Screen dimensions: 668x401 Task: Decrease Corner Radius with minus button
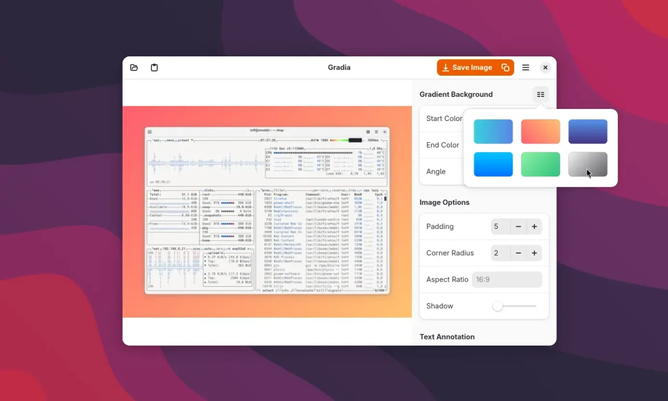point(518,253)
